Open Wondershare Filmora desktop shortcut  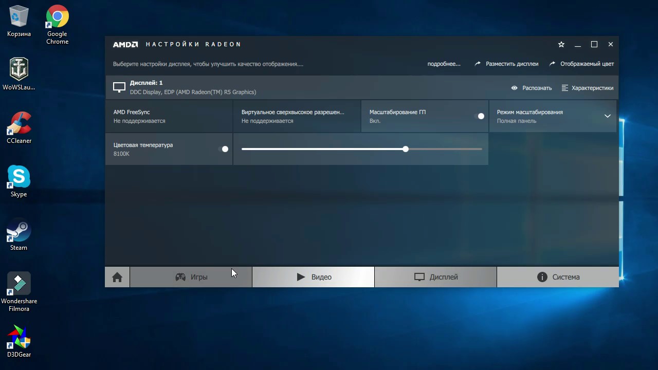click(19, 292)
